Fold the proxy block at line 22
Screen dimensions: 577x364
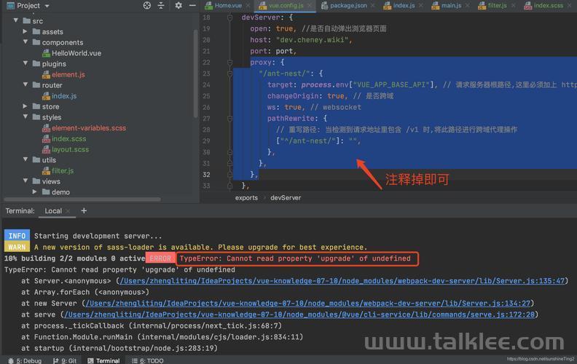[230, 62]
